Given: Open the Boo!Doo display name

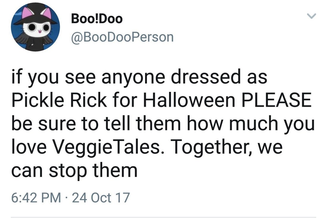Looking at the screenshot, I should pyautogui.click(x=97, y=19).
